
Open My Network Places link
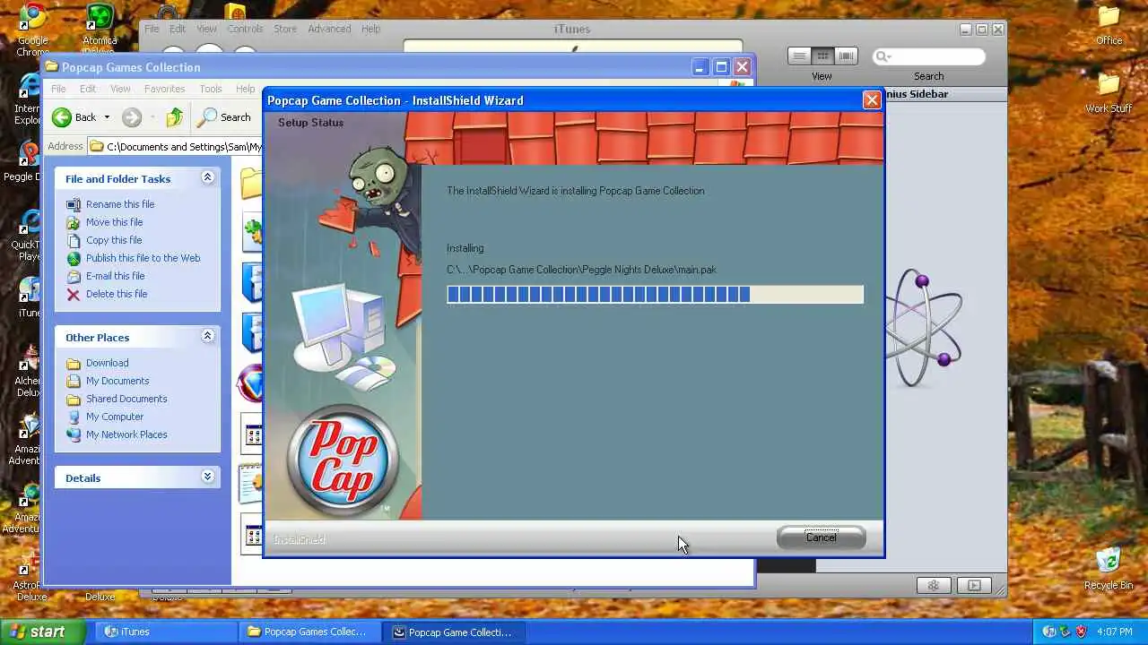pyautogui.click(x=126, y=434)
